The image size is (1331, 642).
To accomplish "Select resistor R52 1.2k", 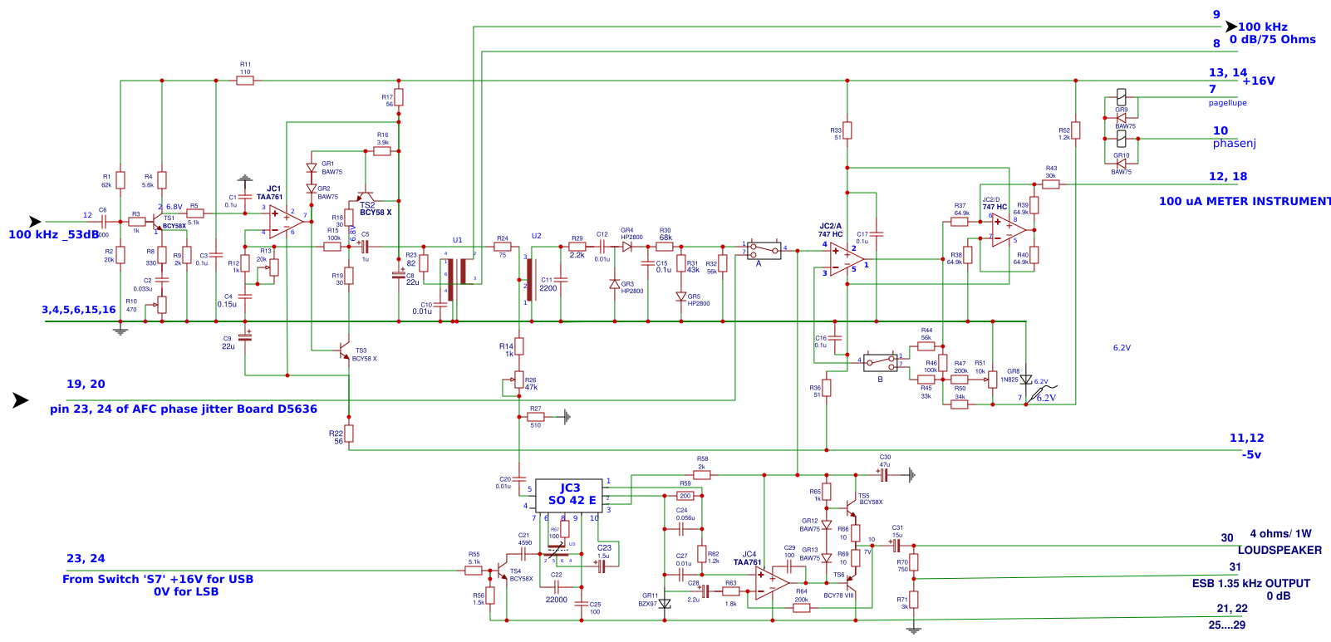I will click(1076, 130).
